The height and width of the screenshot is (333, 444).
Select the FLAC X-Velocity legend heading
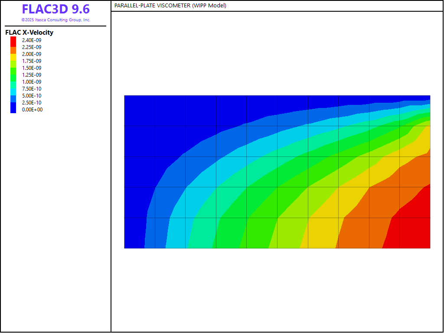click(x=29, y=33)
